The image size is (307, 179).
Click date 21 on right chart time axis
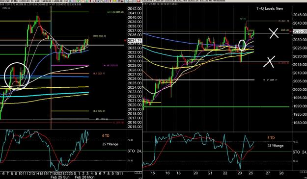[210, 173]
